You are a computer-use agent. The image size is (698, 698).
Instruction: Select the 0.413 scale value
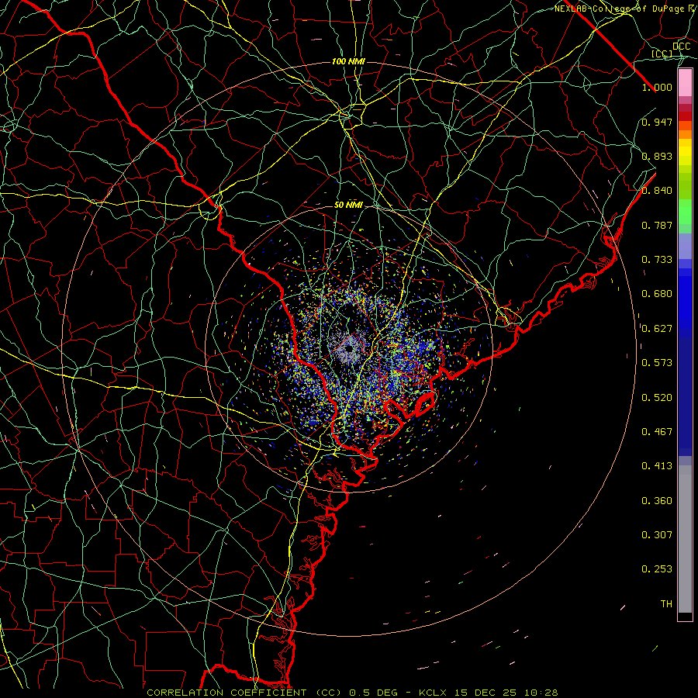tap(657, 466)
